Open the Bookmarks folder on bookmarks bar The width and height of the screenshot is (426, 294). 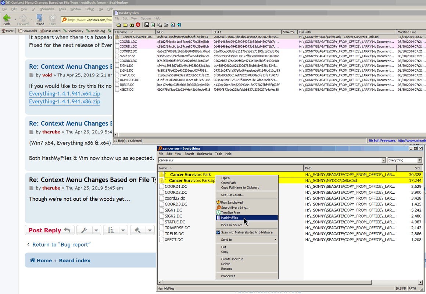tap(28, 31)
